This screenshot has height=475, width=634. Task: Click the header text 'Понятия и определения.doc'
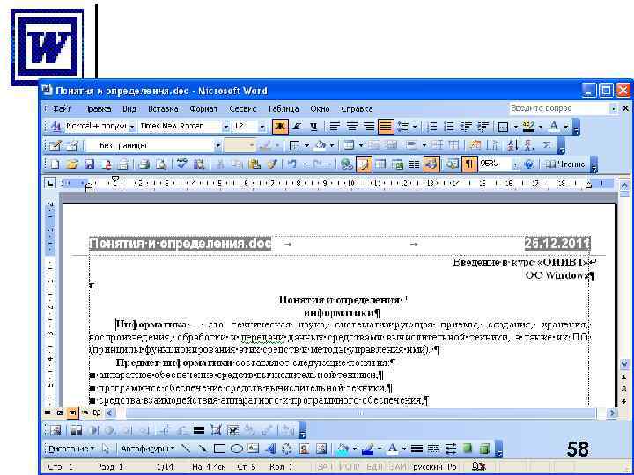click(x=180, y=244)
